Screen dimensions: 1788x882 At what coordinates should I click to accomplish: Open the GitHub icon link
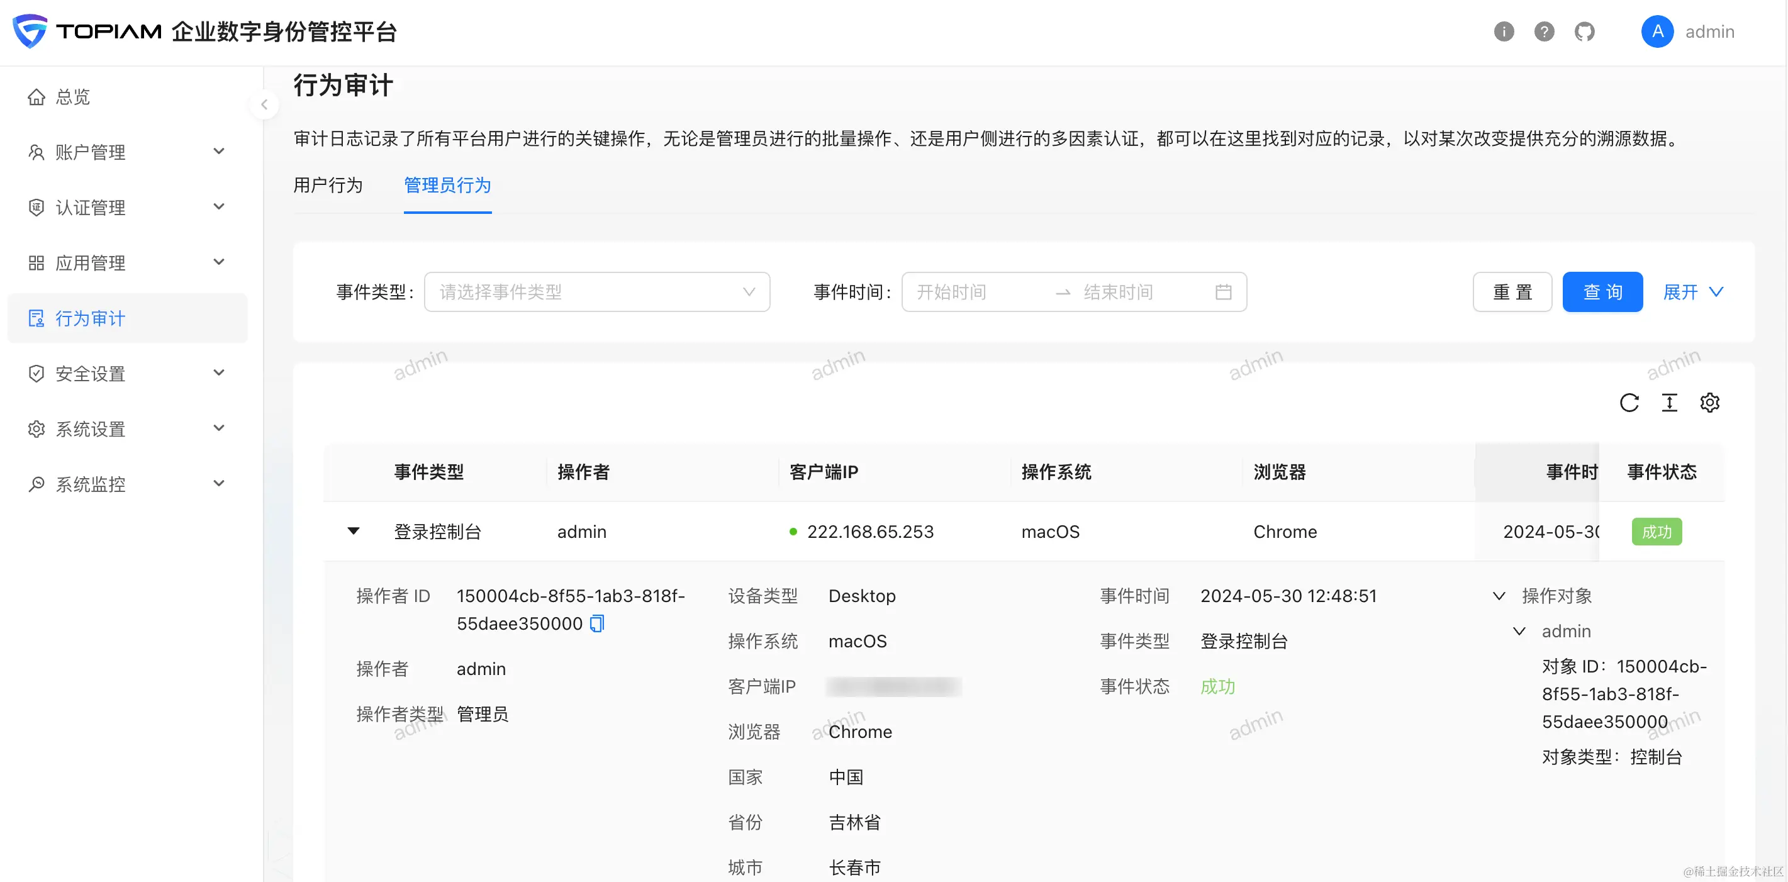[x=1585, y=32]
